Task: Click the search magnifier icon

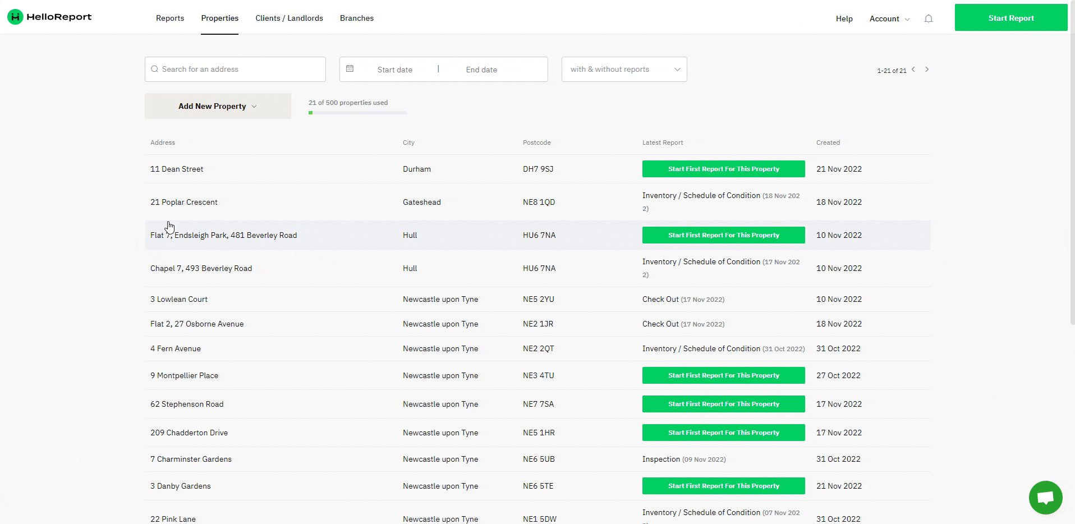Action: [x=154, y=69]
